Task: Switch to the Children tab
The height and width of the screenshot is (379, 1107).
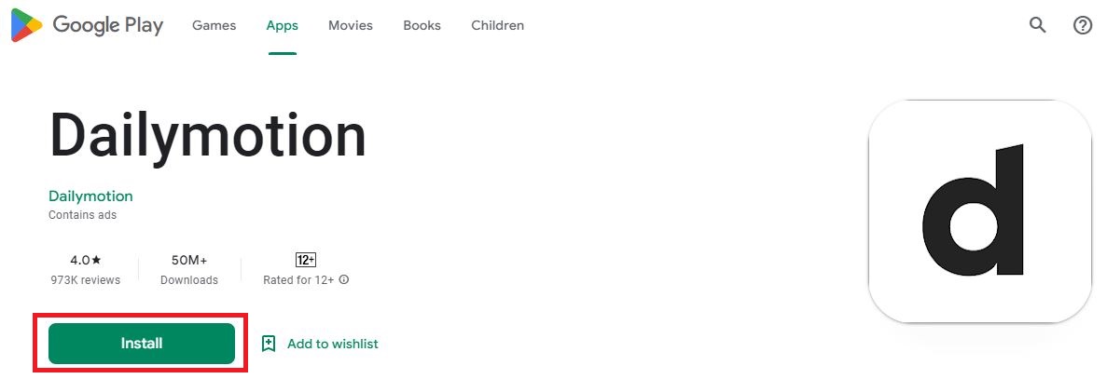Action: pos(497,25)
